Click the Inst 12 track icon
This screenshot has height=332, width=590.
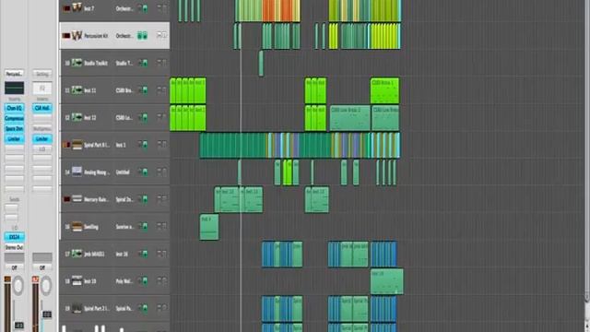77,117
